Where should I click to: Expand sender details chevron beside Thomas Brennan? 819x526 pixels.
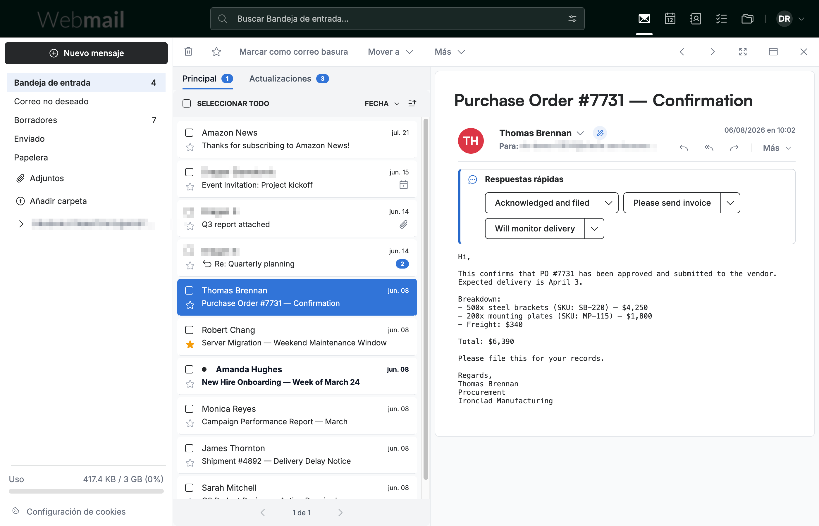click(580, 133)
